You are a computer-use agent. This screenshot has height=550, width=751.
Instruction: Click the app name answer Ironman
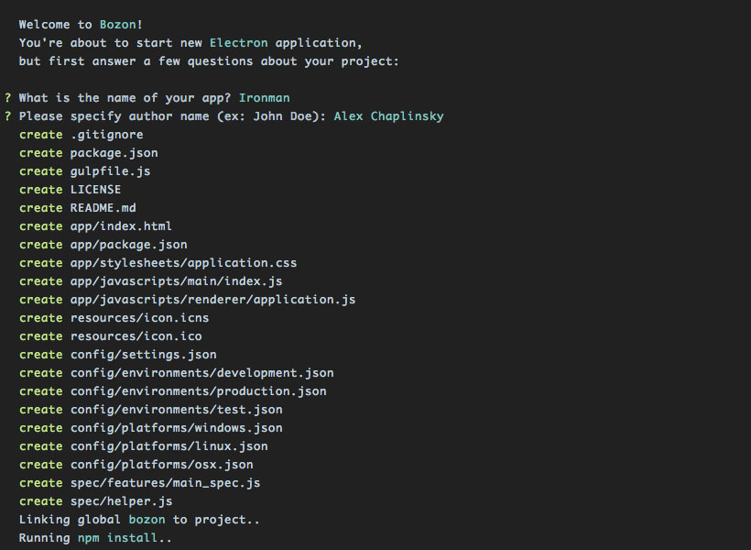click(264, 98)
